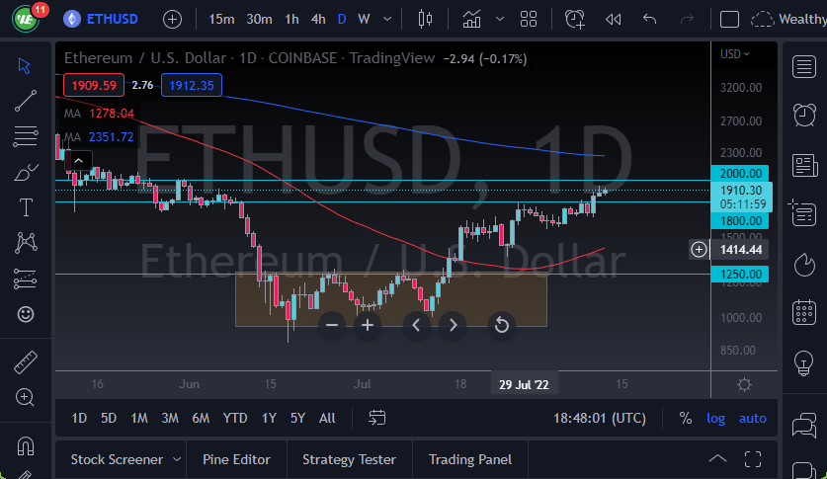Open the ETHUSD symbol search
This screenshot has height=479, width=827.
[x=101, y=19]
